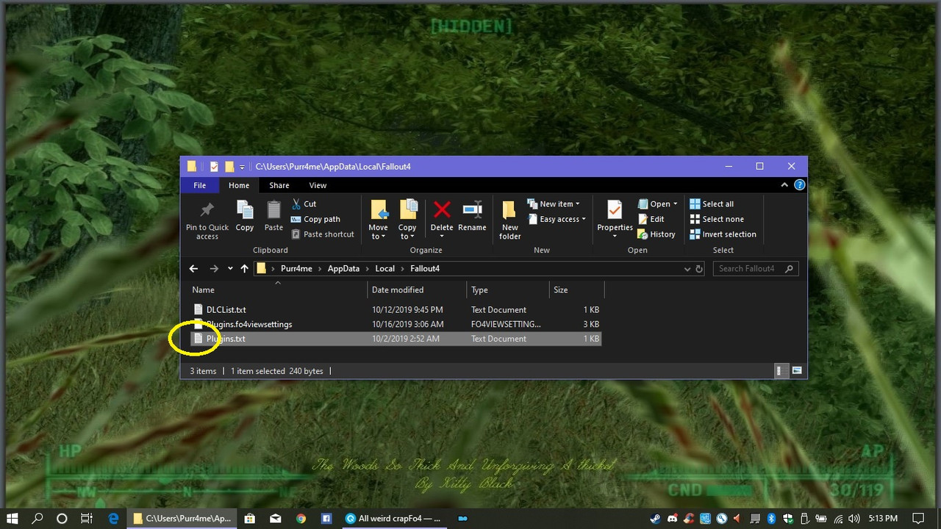Invert selection of files
The width and height of the screenshot is (941, 529).
click(723, 234)
